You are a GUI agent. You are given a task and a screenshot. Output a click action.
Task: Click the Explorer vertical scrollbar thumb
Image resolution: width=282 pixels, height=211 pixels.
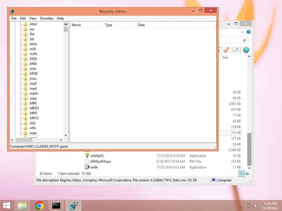(x=249, y=149)
